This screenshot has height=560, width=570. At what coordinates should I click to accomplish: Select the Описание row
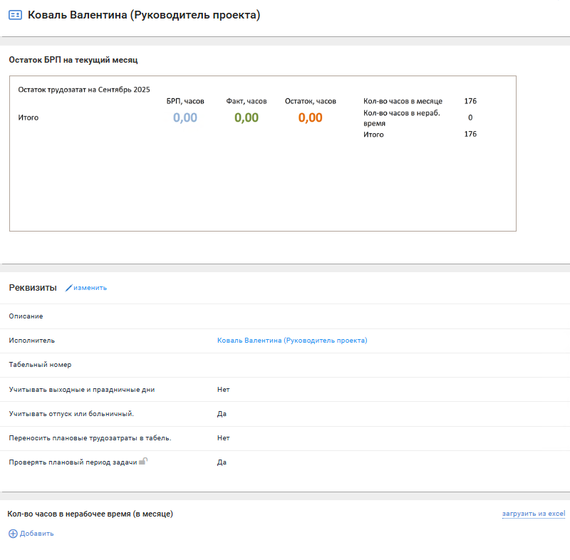(x=26, y=316)
